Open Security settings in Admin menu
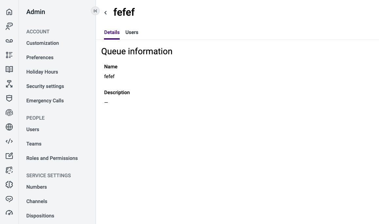Viewport: 379px width, 224px height. (x=45, y=86)
